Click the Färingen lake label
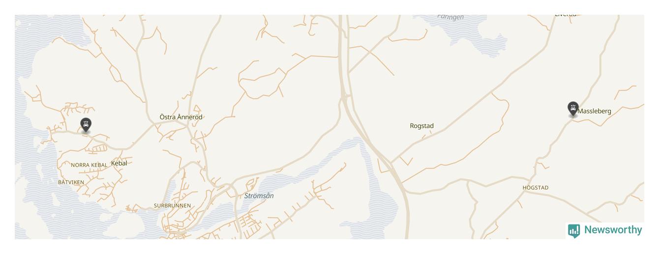The height and width of the screenshot is (254, 659). (450, 17)
